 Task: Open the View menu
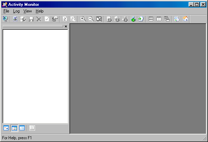click(x=27, y=11)
